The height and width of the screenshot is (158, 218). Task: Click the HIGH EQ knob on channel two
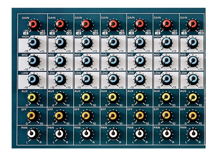(x=60, y=43)
